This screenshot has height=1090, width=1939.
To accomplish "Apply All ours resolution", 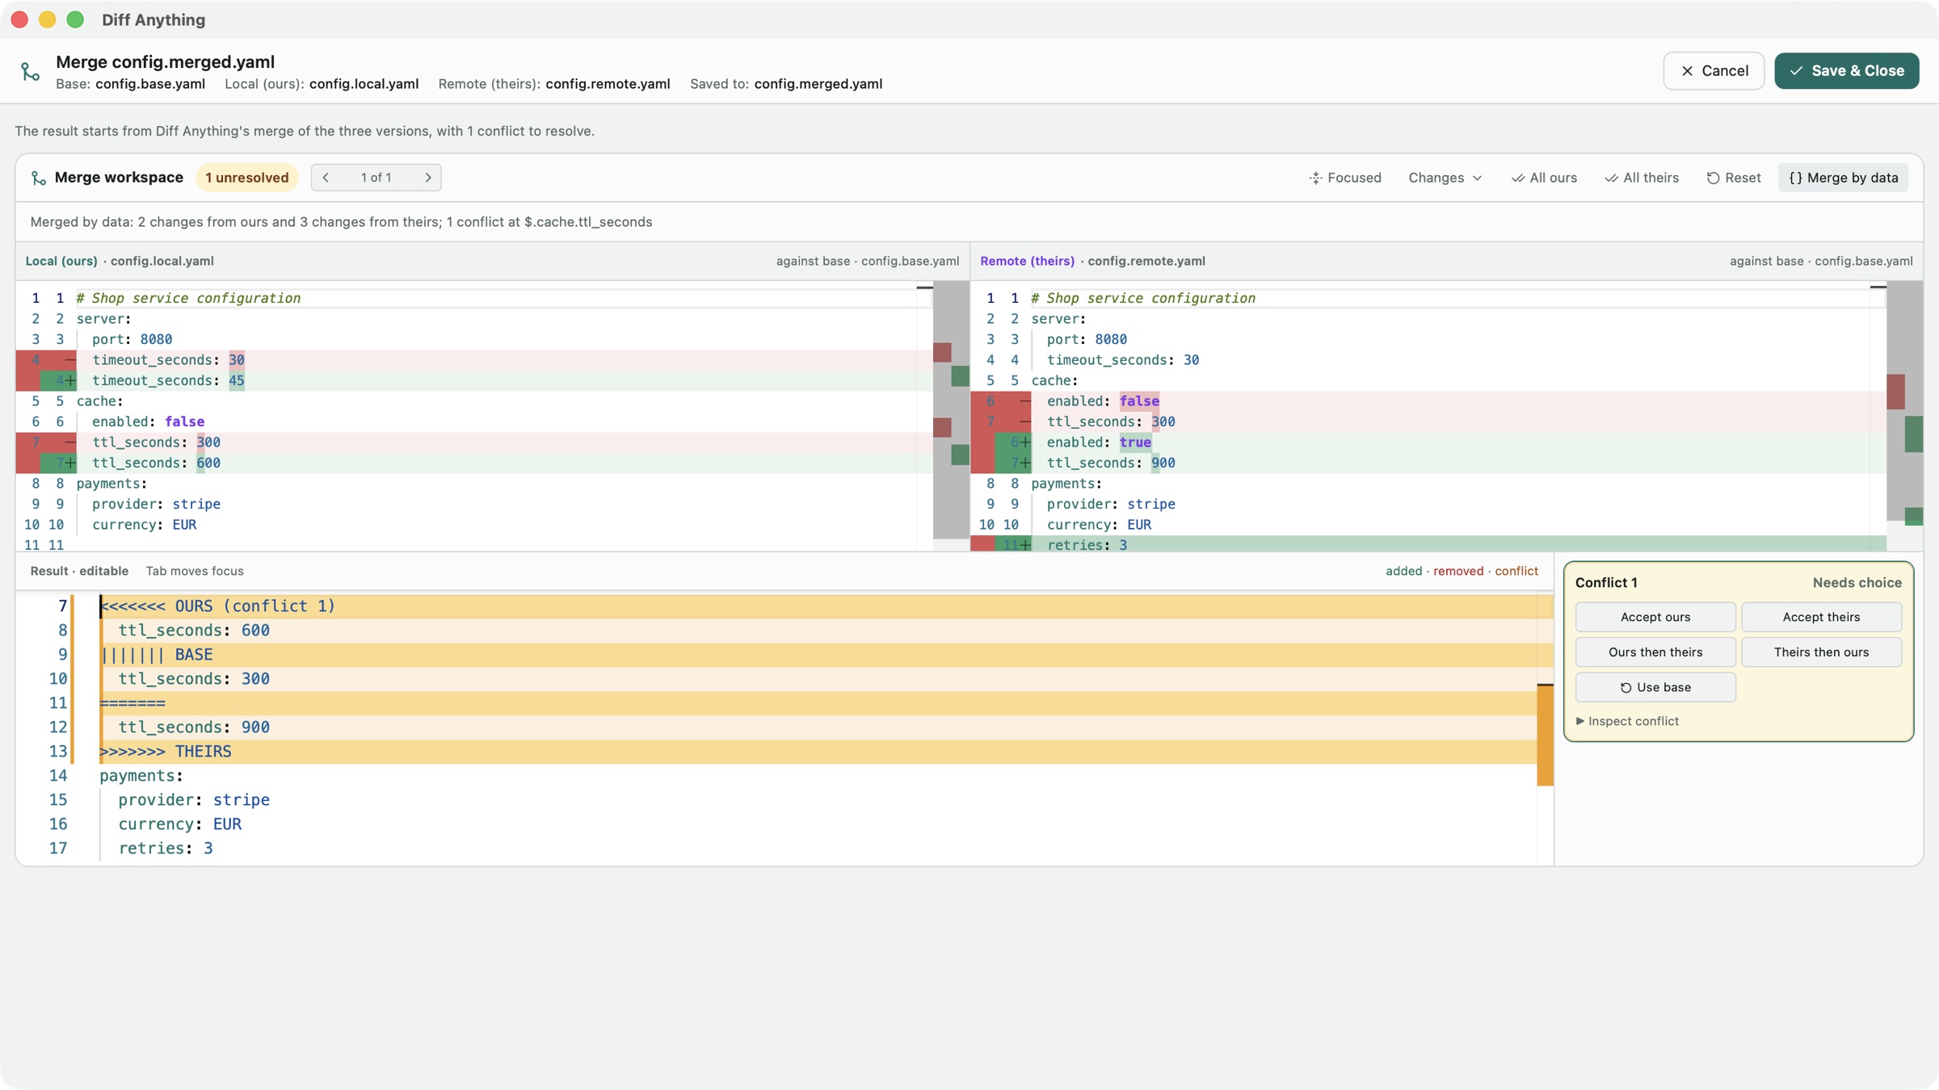I will click(1544, 178).
